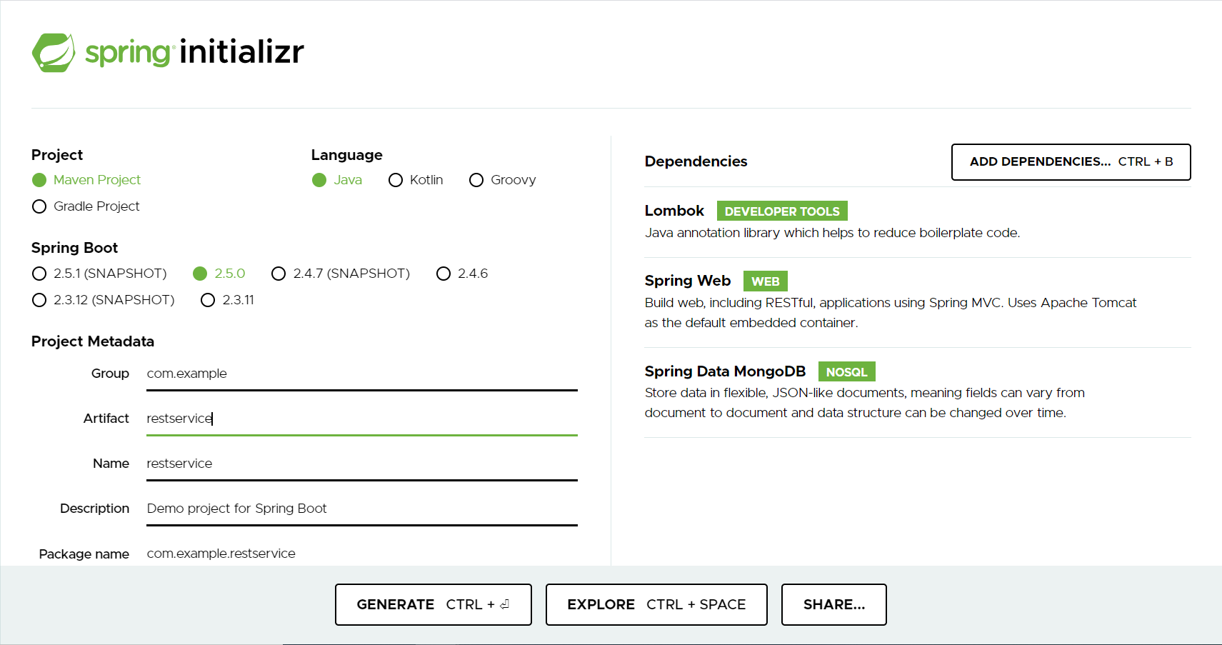This screenshot has height=645, width=1222.
Task: Choose Kotlin as the language
Action: (x=396, y=180)
